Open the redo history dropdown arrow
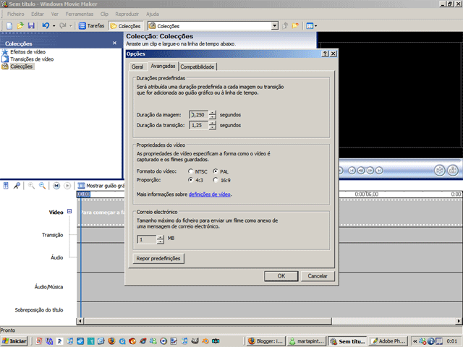Viewport: 463px width, 347px height. (71, 26)
